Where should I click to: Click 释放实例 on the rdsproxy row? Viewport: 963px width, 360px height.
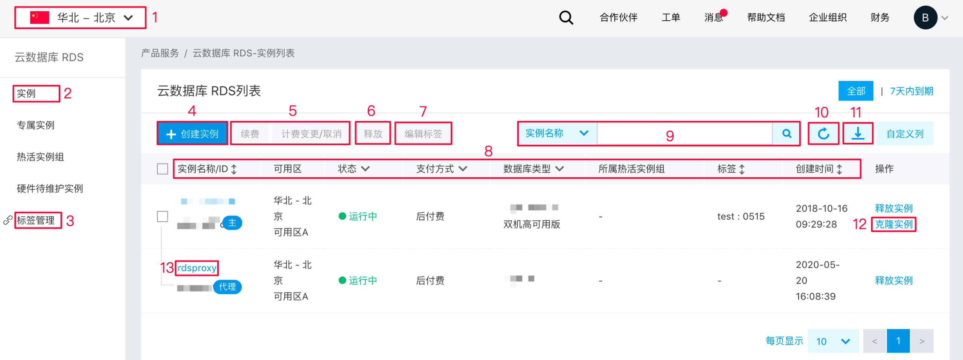coord(894,281)
